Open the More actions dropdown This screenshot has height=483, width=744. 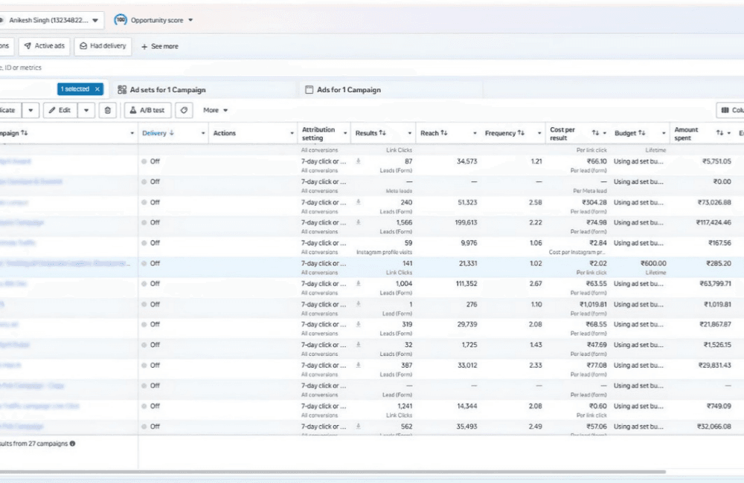tap(216, 110)
